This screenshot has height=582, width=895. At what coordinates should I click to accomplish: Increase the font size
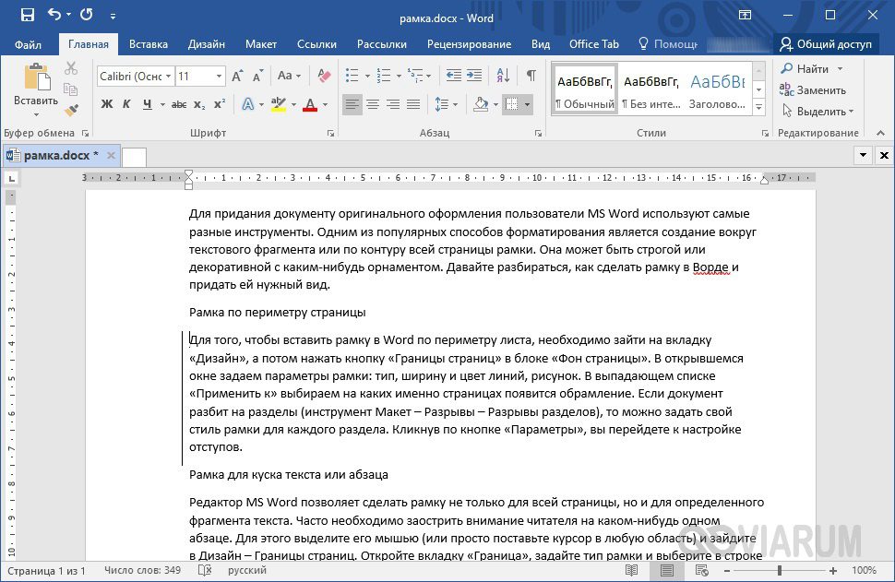(x=237, y=76)
